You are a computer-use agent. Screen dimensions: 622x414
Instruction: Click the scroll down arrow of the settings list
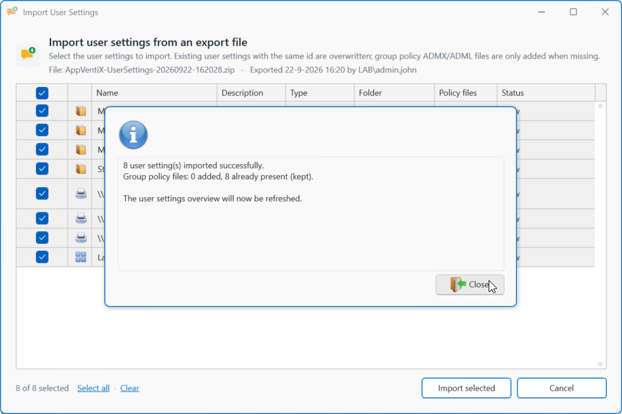click(600, 364)
